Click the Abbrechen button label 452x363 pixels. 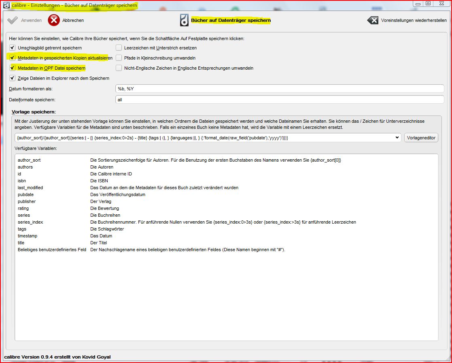pyautogui.click(x=73, y=20)
